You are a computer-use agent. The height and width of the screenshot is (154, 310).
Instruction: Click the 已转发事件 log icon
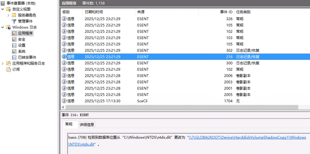point(14,57)
